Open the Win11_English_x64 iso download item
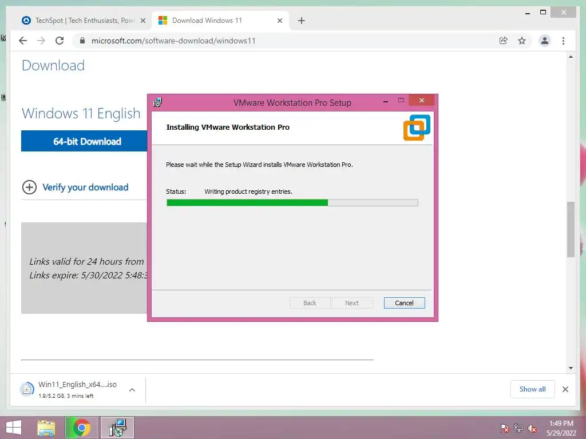 click(x=77, y=389)
